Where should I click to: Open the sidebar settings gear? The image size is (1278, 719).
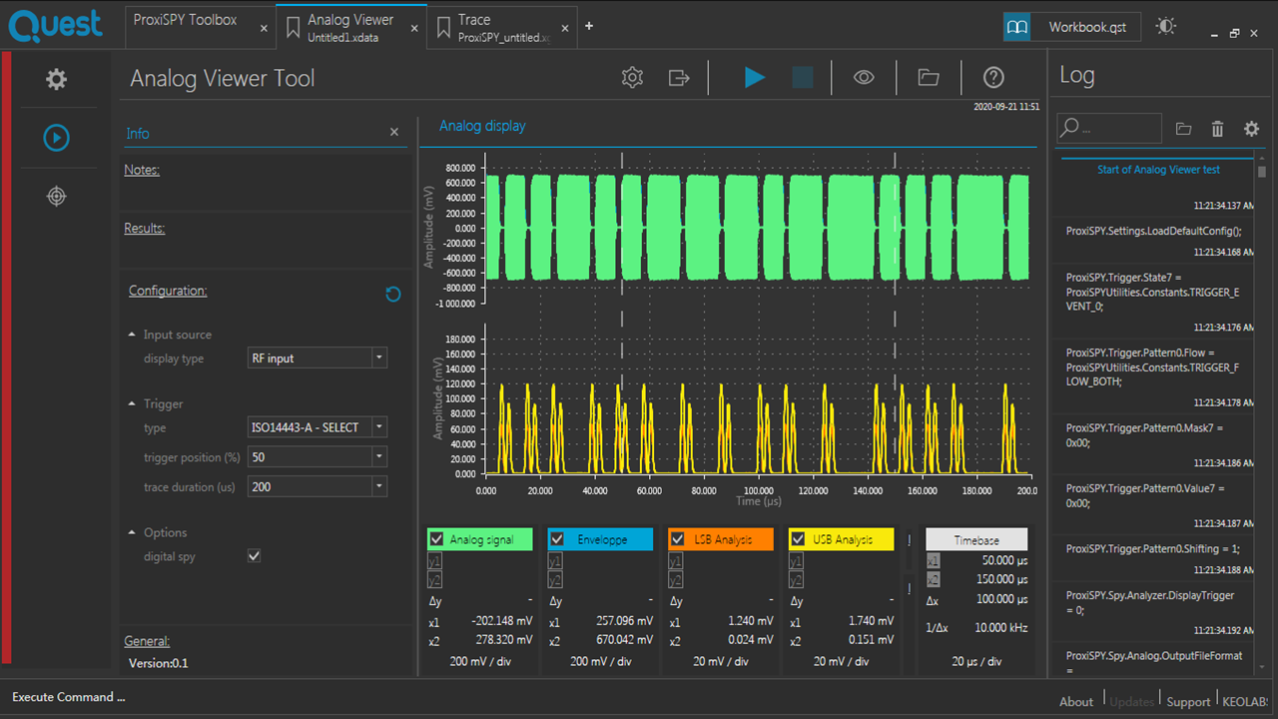tap(57, 80)
